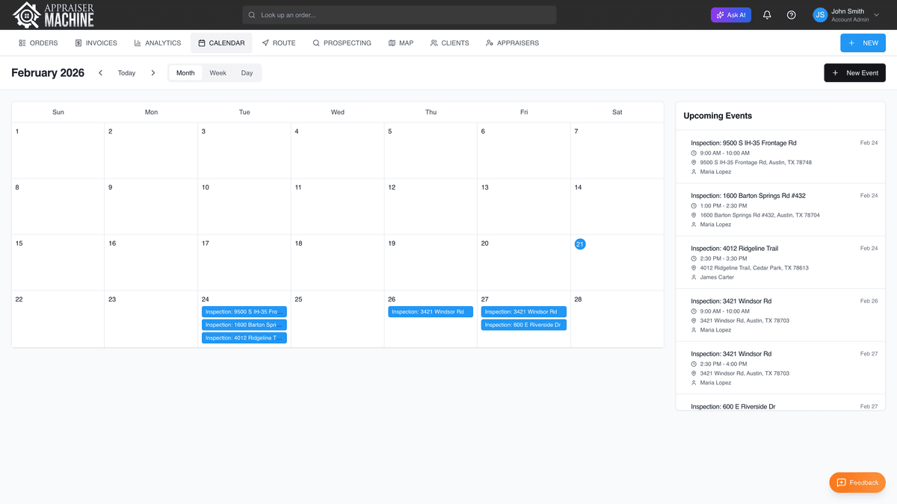Switch calendar to Week view

218,72
